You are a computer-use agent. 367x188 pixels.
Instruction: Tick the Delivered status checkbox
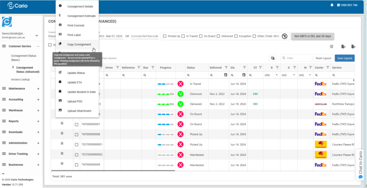click(219, 36)
